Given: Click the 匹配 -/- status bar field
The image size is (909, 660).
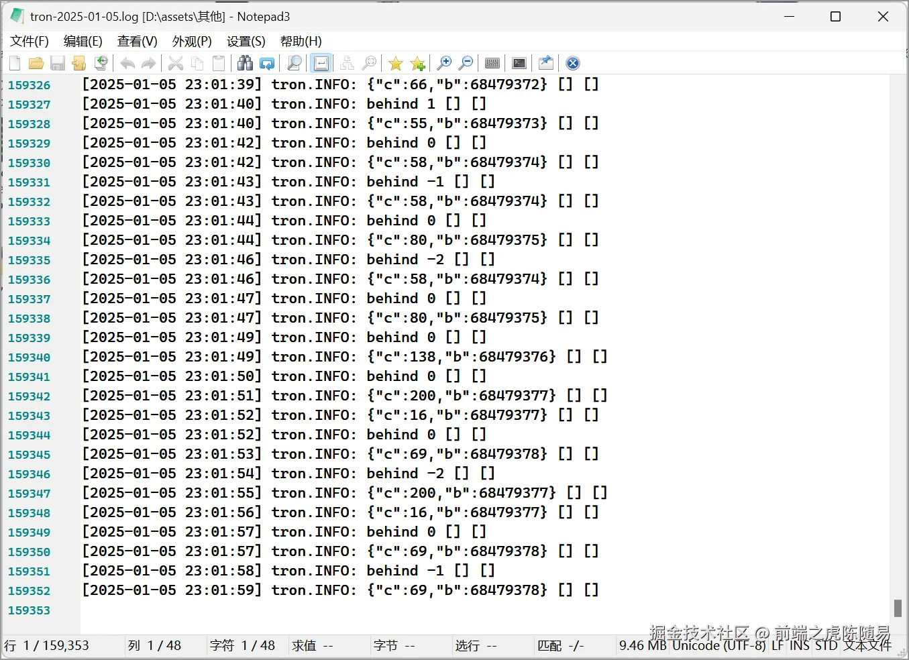Looking at the screenshot, I should (561, 645).
